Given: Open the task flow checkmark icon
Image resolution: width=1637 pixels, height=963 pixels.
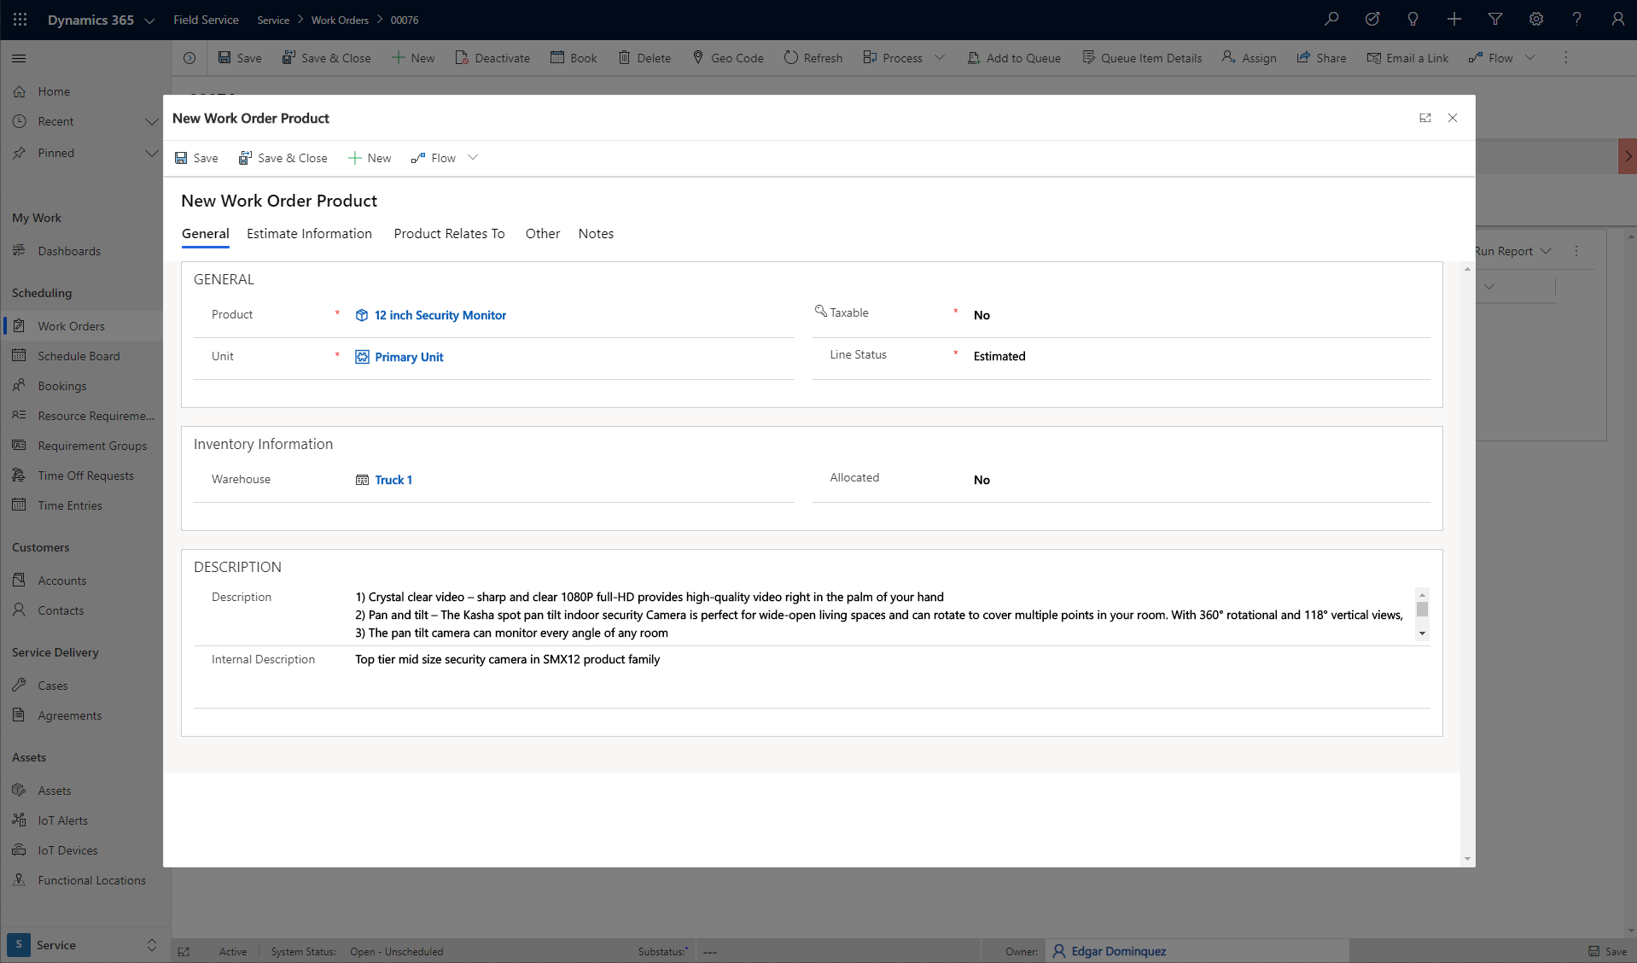Looking at the screenshot, I should 1372,19.
